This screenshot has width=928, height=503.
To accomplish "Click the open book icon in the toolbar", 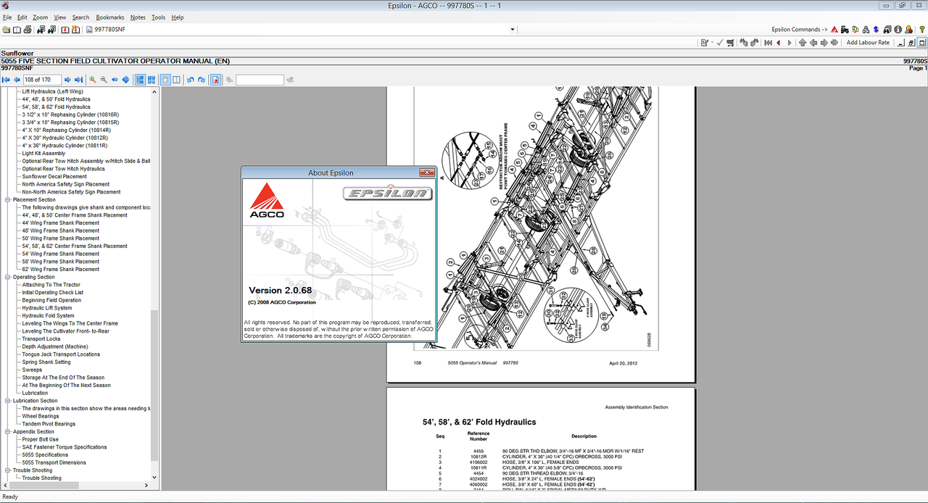I will tap(17, 30).
